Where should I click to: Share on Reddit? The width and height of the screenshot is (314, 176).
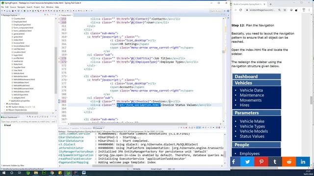click(x=289, y=162)
